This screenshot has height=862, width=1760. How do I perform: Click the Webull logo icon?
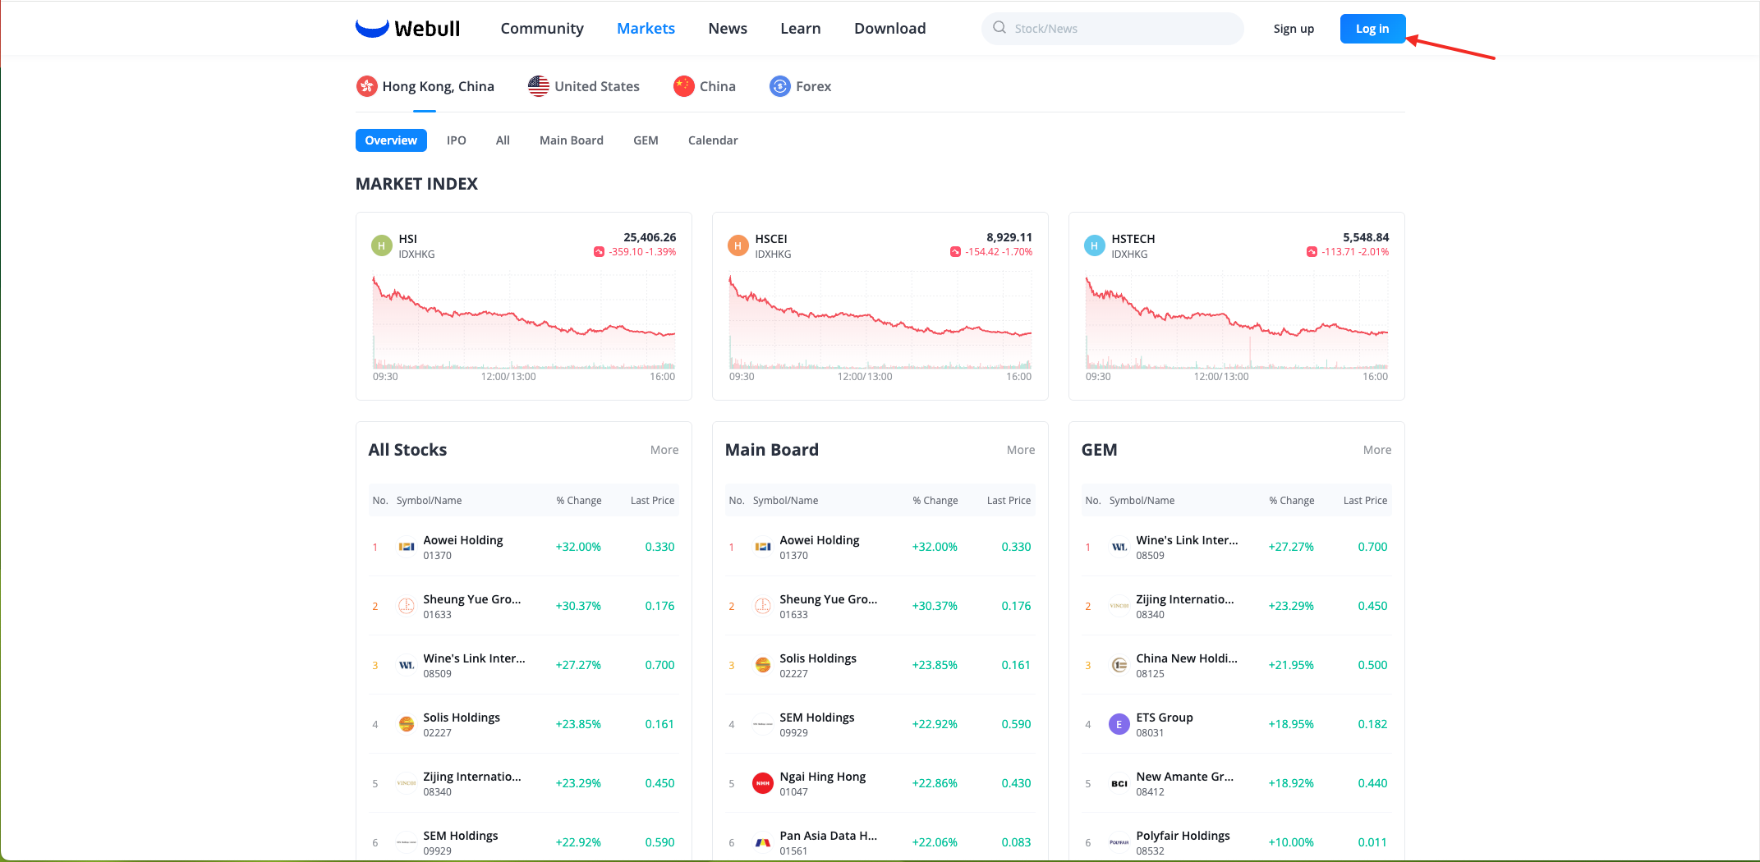372,28
